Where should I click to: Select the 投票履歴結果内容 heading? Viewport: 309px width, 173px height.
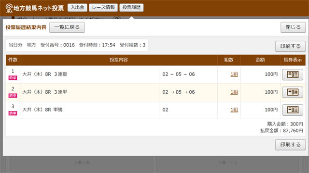[x=26, y=27]
